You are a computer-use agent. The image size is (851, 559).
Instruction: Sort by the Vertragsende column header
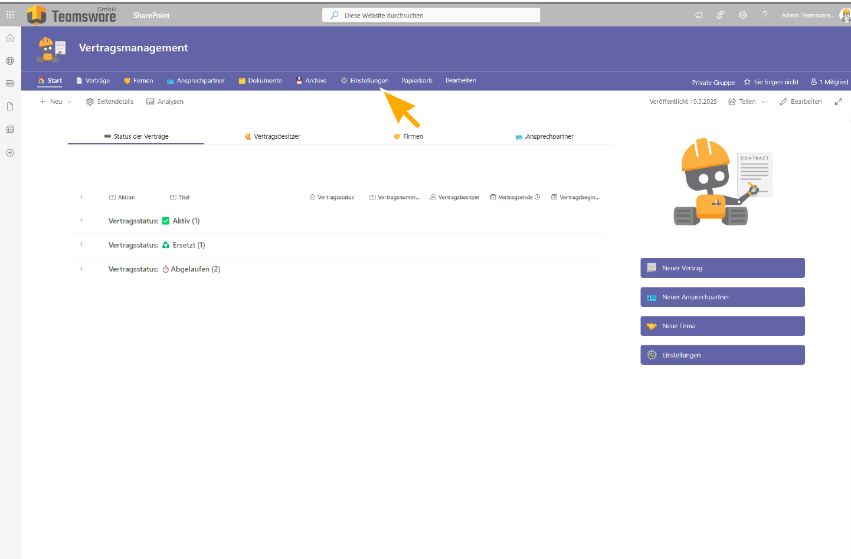tap(515, 197)
